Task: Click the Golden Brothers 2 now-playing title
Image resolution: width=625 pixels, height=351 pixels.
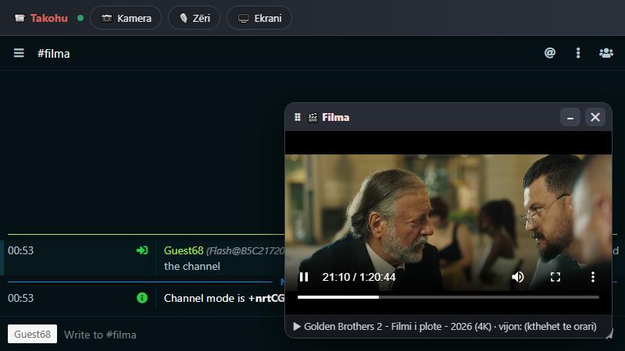Action: point(445,326)
